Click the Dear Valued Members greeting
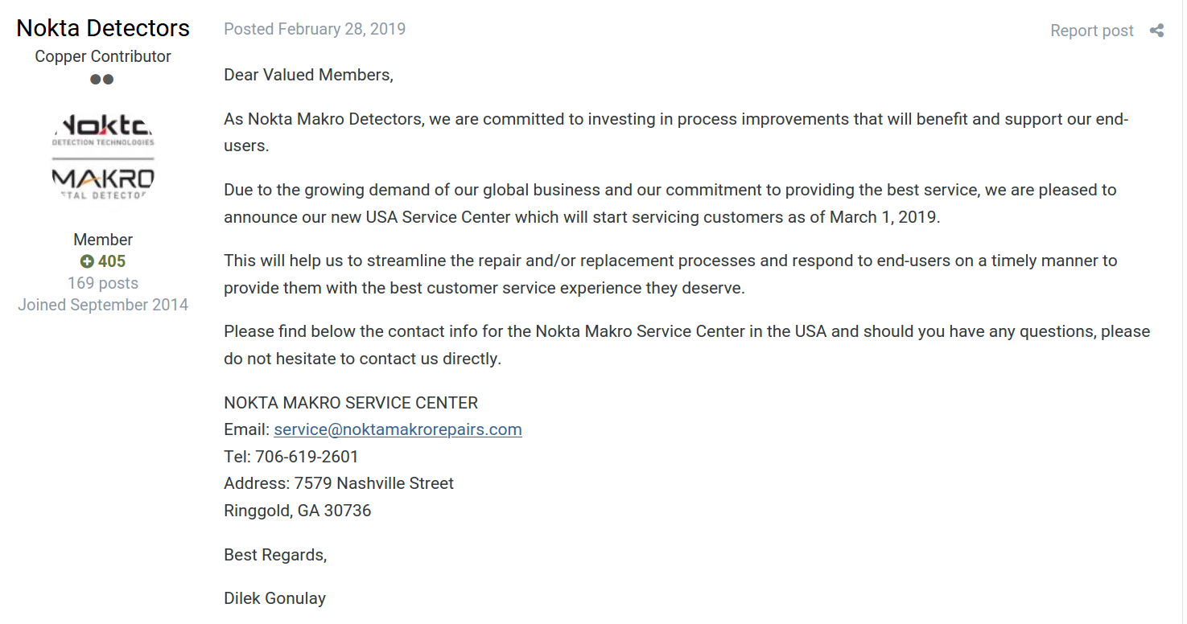The image size is (1187, 624). coord(309,75)
